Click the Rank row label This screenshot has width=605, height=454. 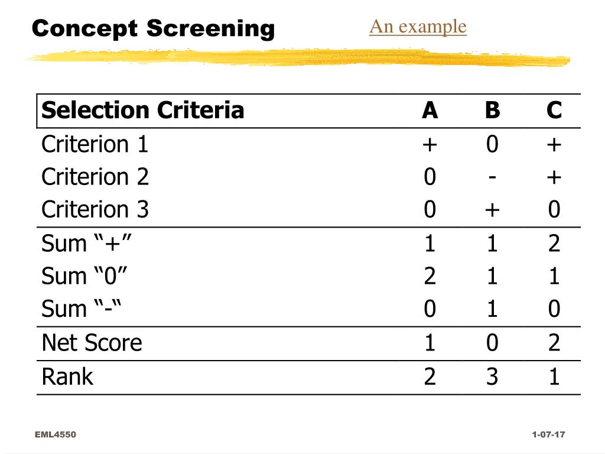pyautogui.click(x=67, y=377)
